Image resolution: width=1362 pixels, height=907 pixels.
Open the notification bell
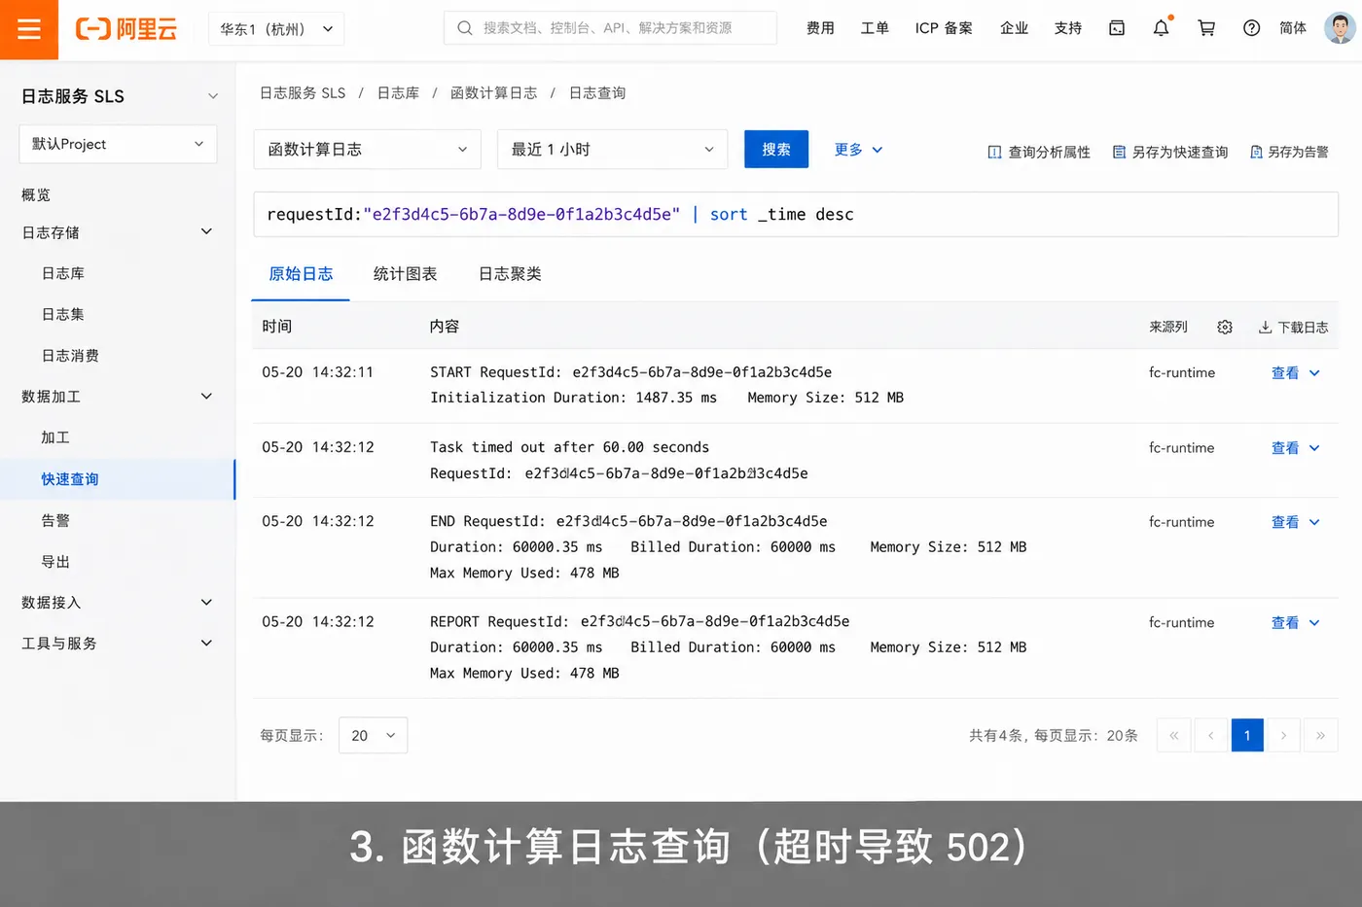point(1162,28)
